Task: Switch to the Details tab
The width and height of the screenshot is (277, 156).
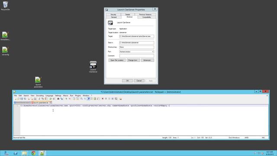Action: click(128, 14)
